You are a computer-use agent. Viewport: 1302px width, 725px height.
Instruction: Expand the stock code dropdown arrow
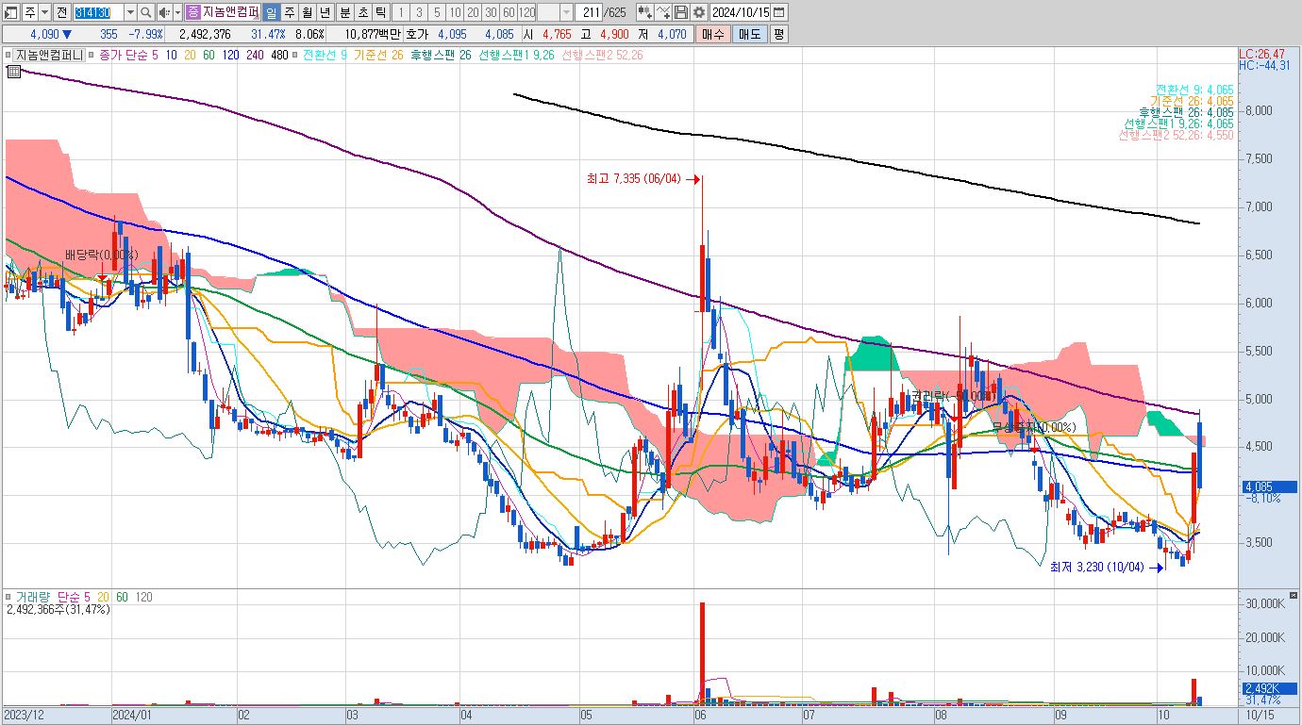point(130,12)
